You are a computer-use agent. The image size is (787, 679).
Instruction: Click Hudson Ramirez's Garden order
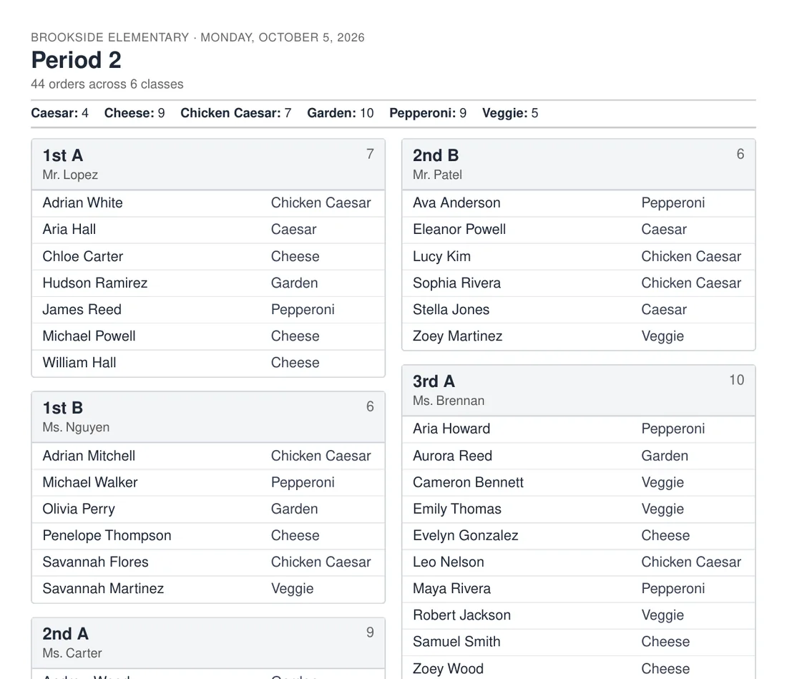coord(294,283)
